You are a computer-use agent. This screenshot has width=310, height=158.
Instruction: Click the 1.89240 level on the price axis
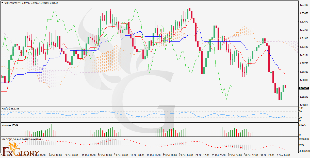304,97
